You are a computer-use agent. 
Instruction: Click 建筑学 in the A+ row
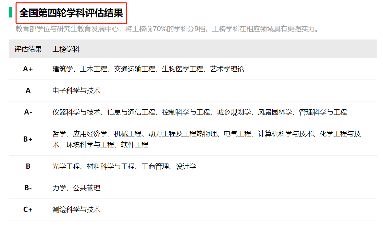coord(63,69)
